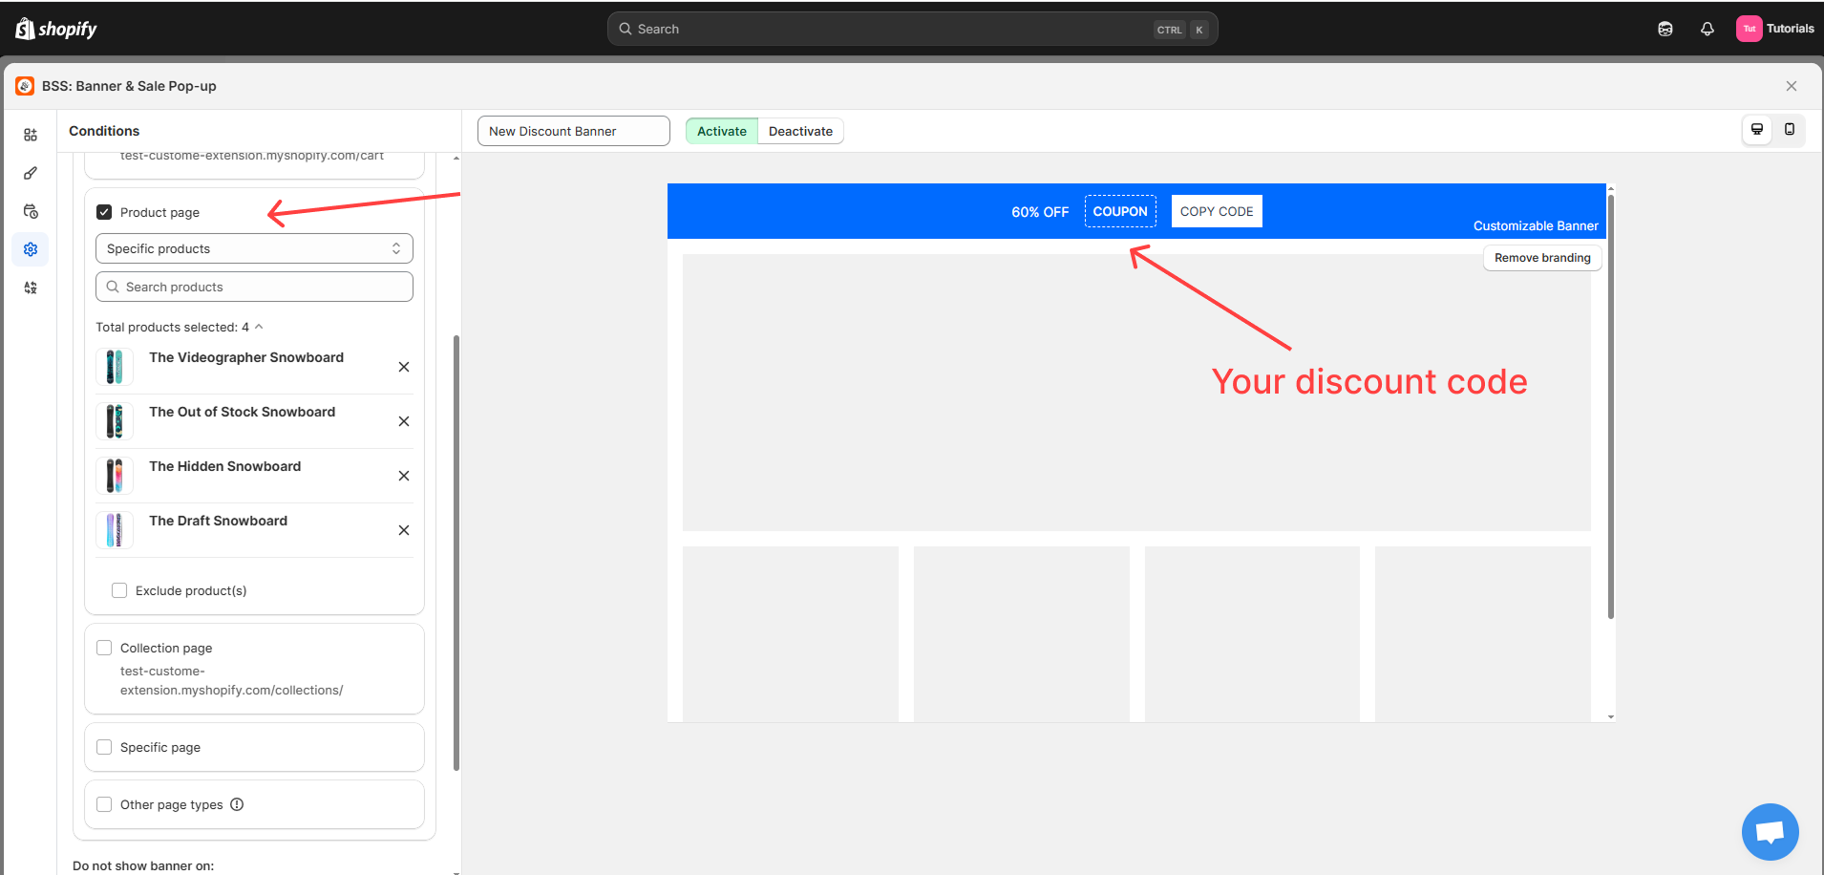Open the translation sidebar icon
1824x875 pixels.
click(x=31, y=288)
